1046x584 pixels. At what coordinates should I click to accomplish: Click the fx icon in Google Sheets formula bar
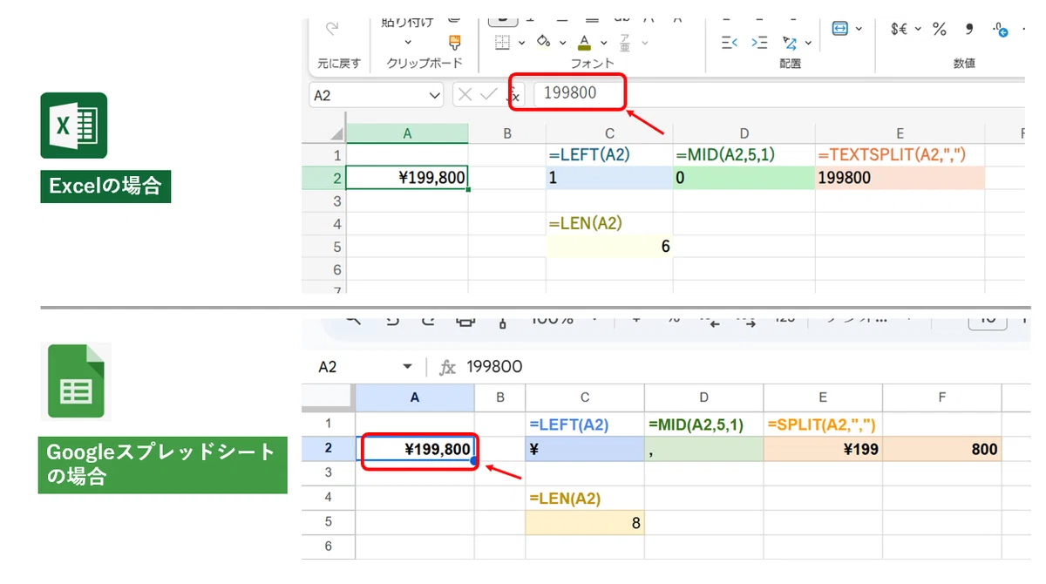447,367
